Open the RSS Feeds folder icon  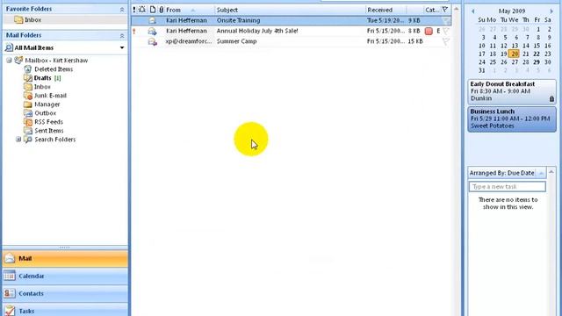[x=28, y=122]
